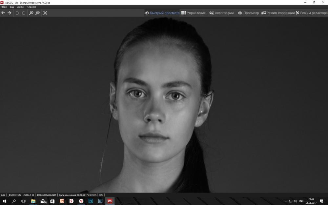This screenshot has width=328, height=205.
Task: Switch to Фотографии mode
Action: coord(221,13)
